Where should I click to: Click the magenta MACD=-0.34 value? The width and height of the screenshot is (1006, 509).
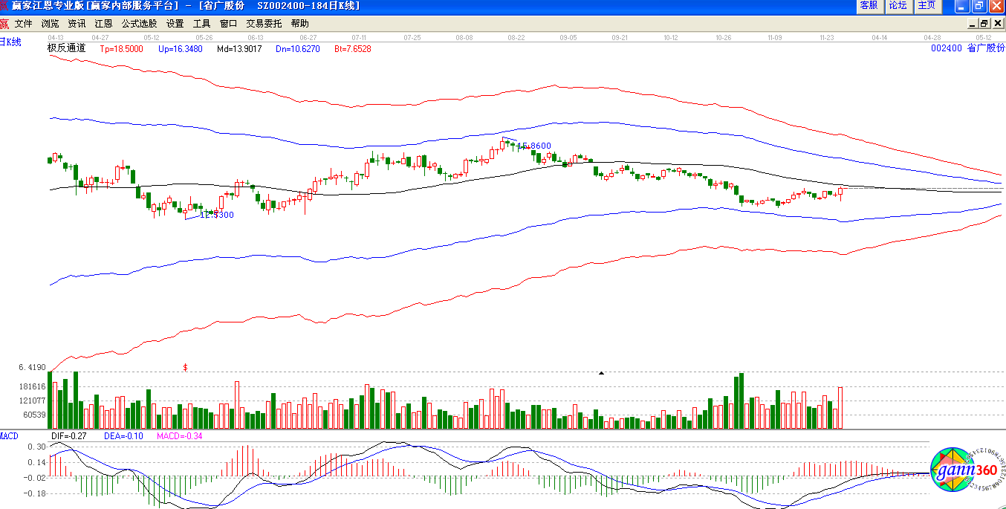coord(180,436)
